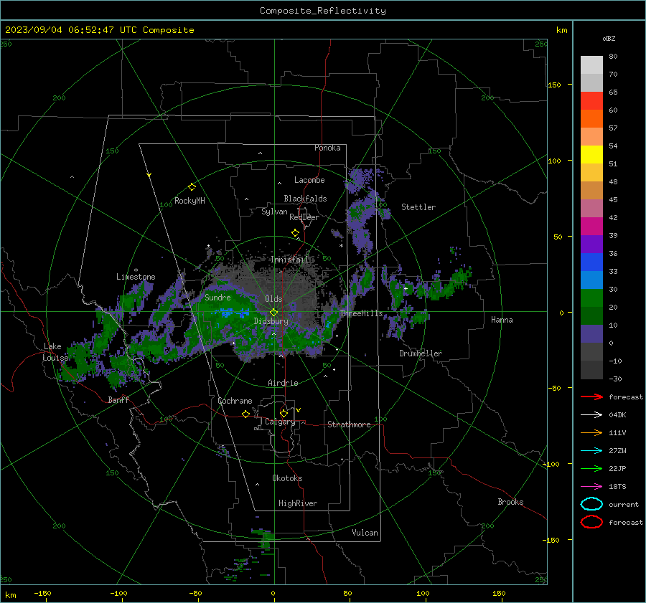Click yellow diamond marker below RedDeer
The height and width of the screenshot is (603, 646).
pos(295,233)
